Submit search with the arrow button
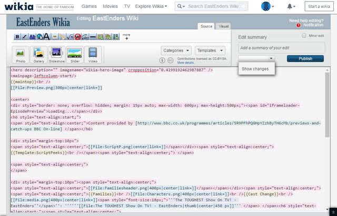337x216 pixels. point(243,6)
